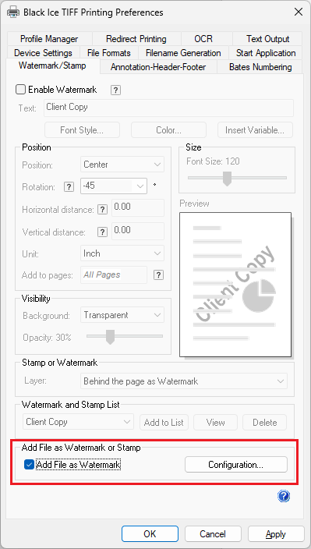Image resolution: width=311 pixels, height=549 pixels.
Task: Click the help icon beside Enable Watermark
Action: [x=115, y=90]
